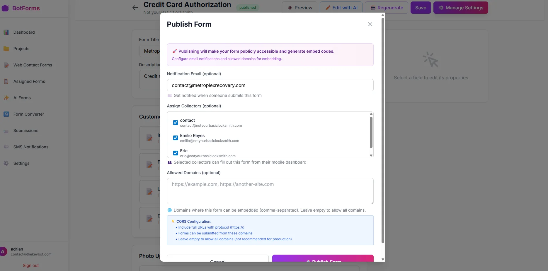Click the Sign out link
Viewport: 548px width, 271px height.
point(30,265)
